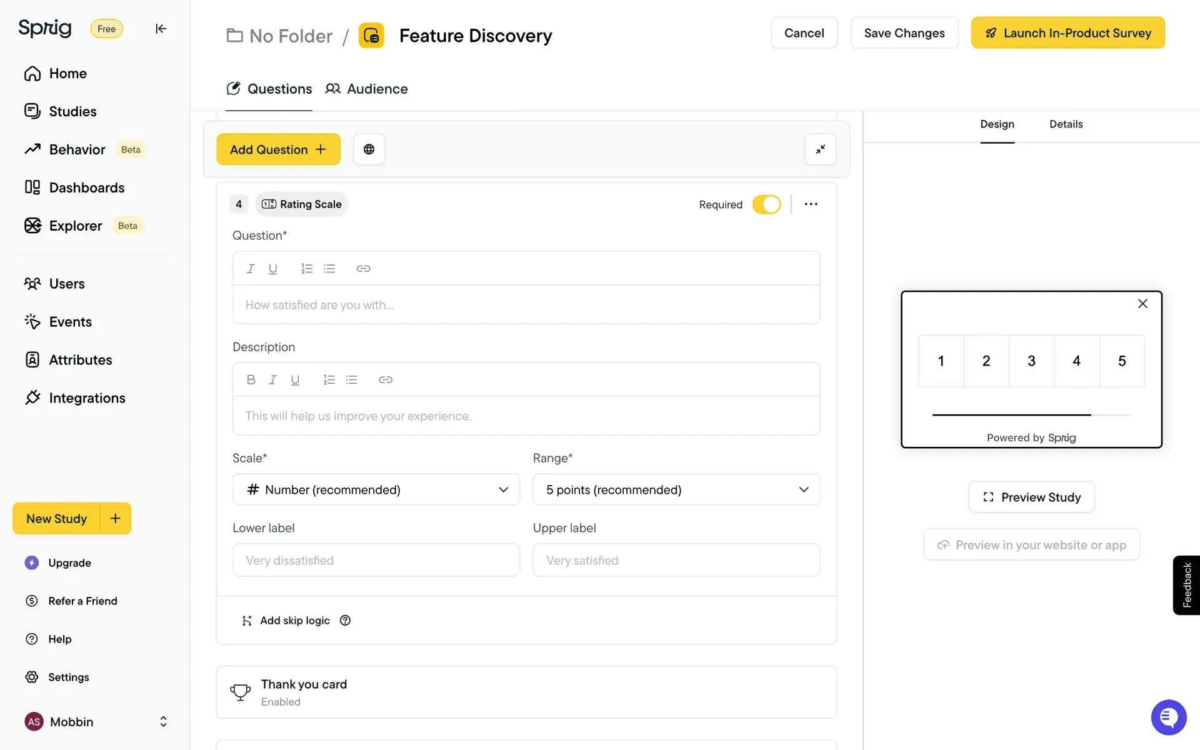Collapse the question card view

(x=820, y=149)
